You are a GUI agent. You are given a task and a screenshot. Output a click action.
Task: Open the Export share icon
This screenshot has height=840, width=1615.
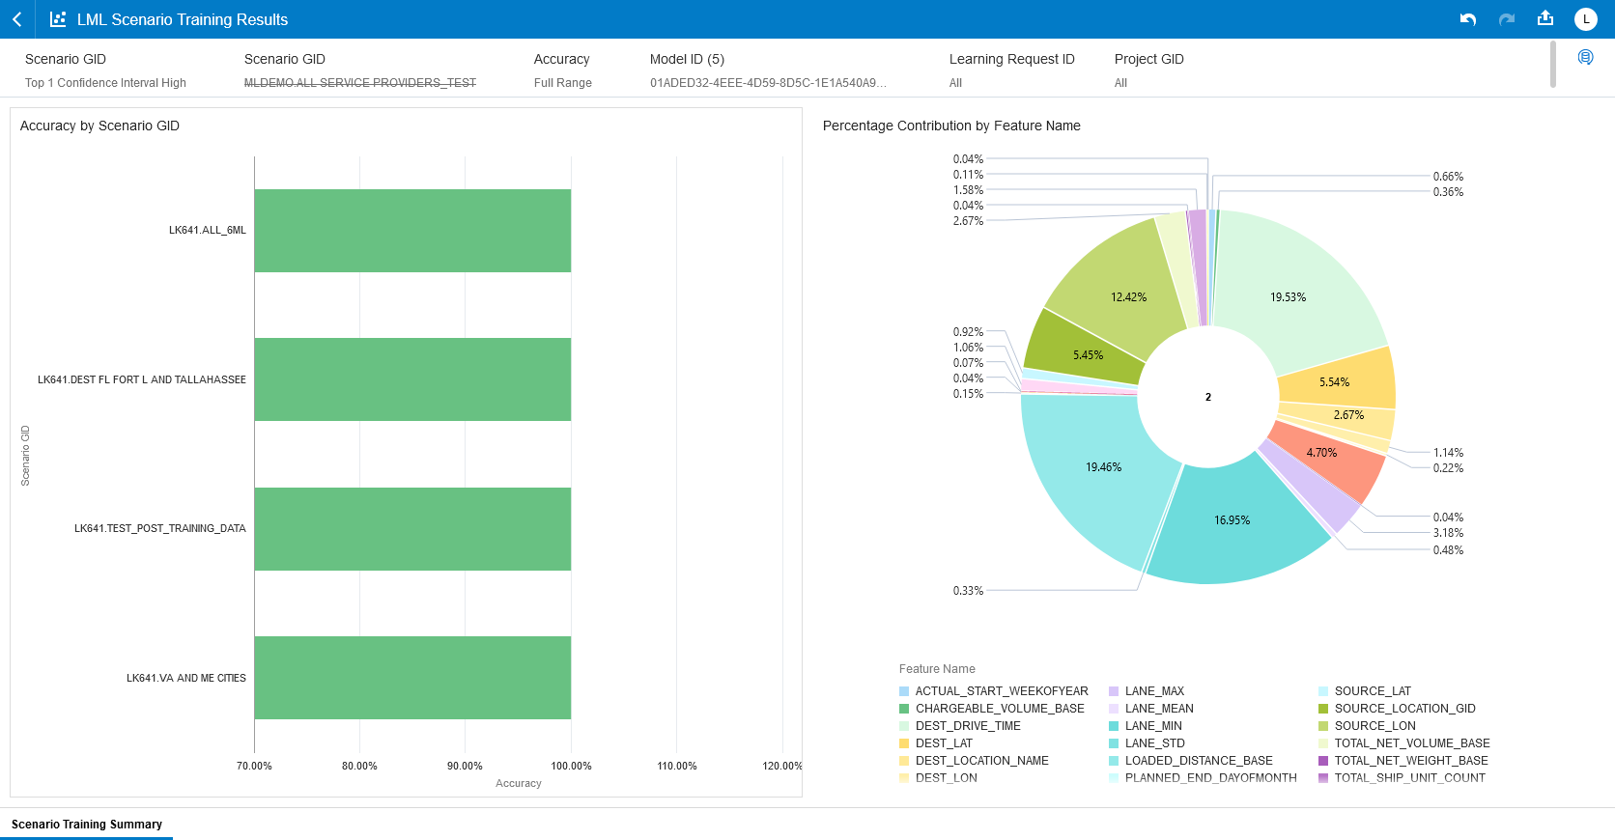[x=1545, y=18]
